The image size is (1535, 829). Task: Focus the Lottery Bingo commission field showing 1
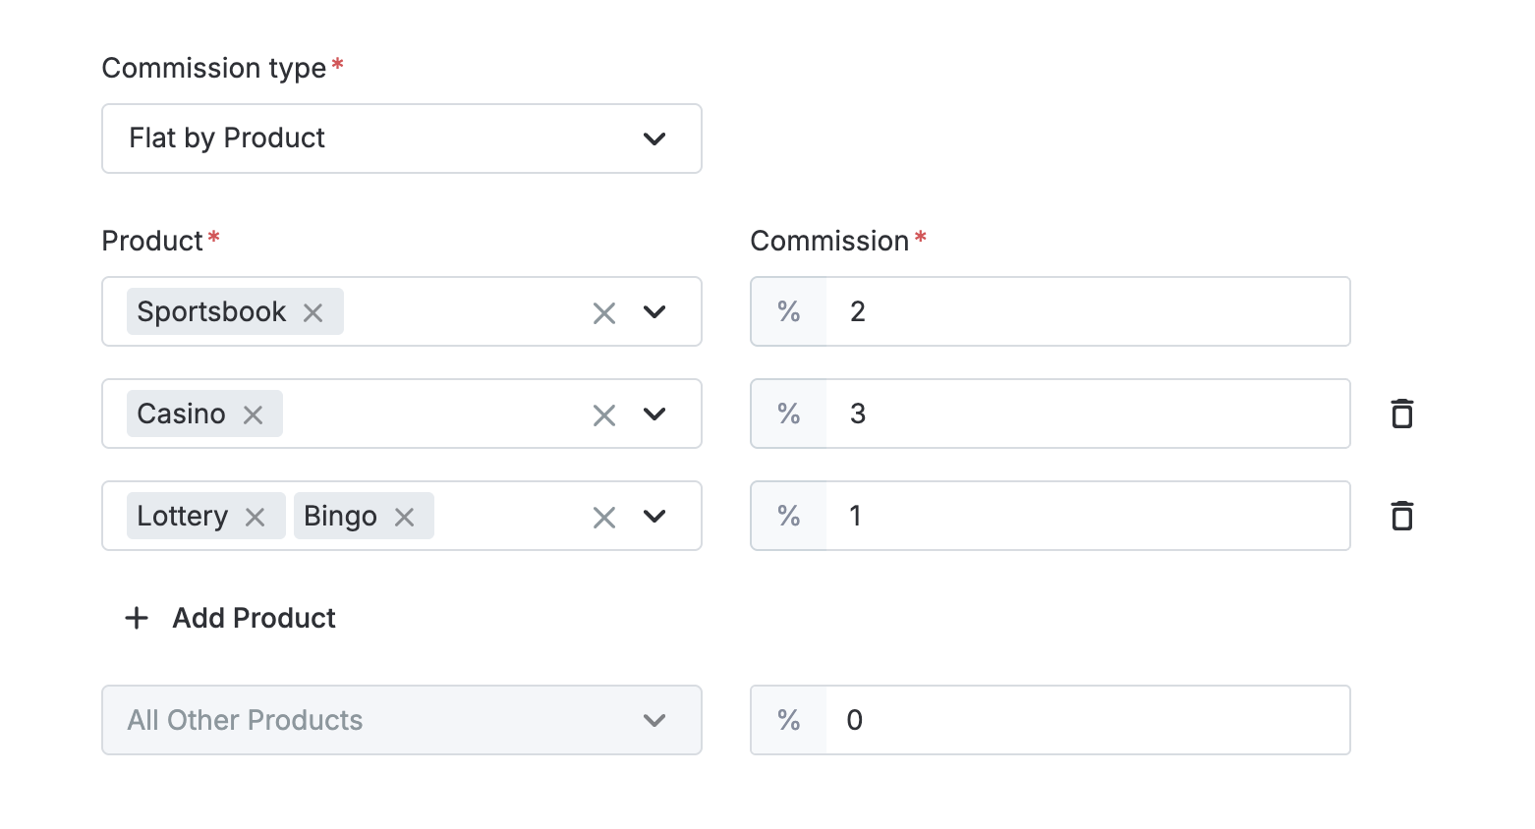(x=1088, y=516)
